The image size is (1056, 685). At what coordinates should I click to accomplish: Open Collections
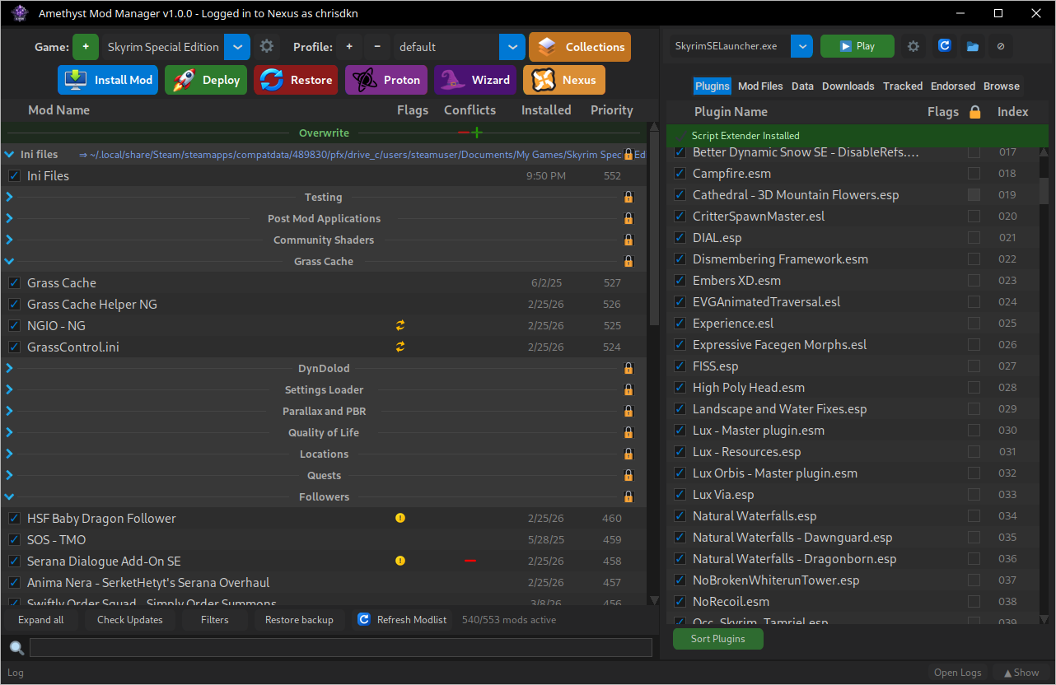click(580, 47)
